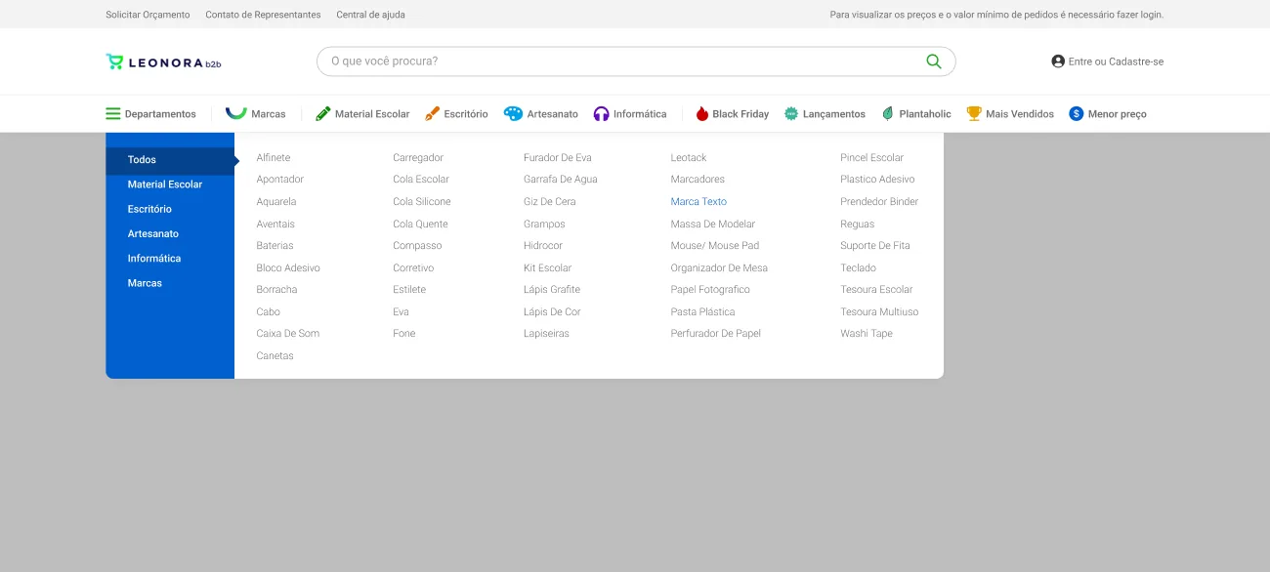Focus the search field 'O que você procura?'
Screen dimensions: 1270x572
click(x=636, y=61)
